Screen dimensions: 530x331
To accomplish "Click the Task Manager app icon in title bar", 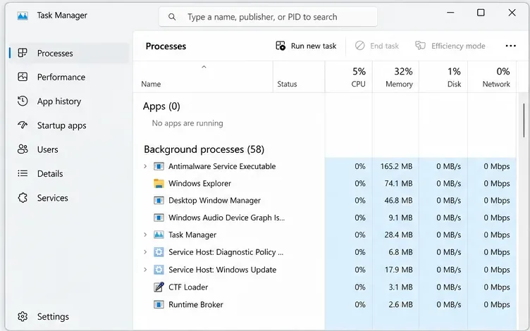I will click(23, 15).
